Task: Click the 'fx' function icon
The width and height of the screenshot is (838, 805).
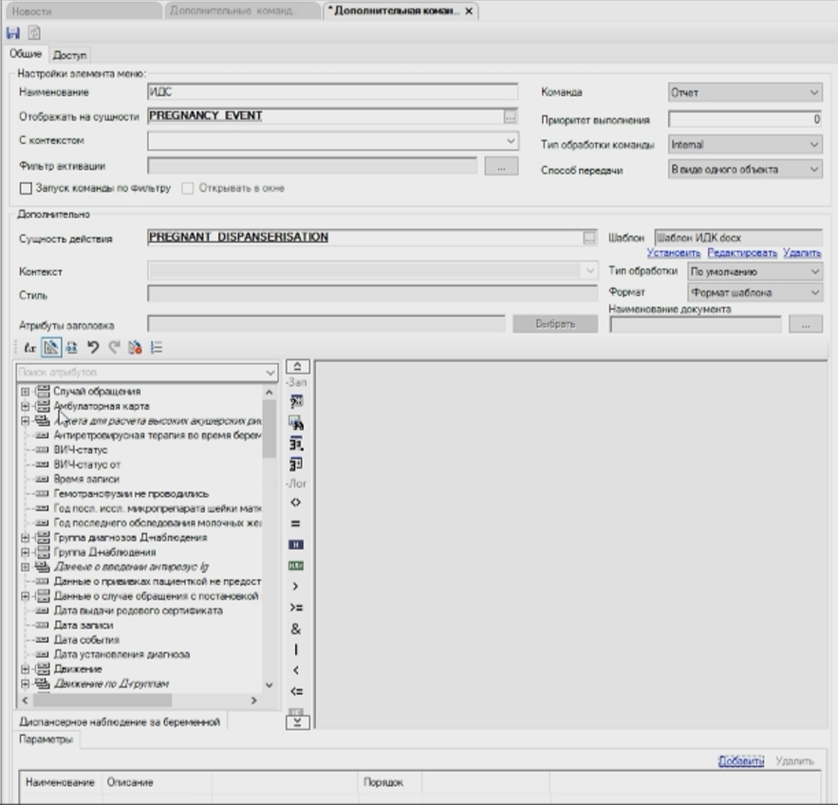Action: pyautogui.click(x=30, y=348)
